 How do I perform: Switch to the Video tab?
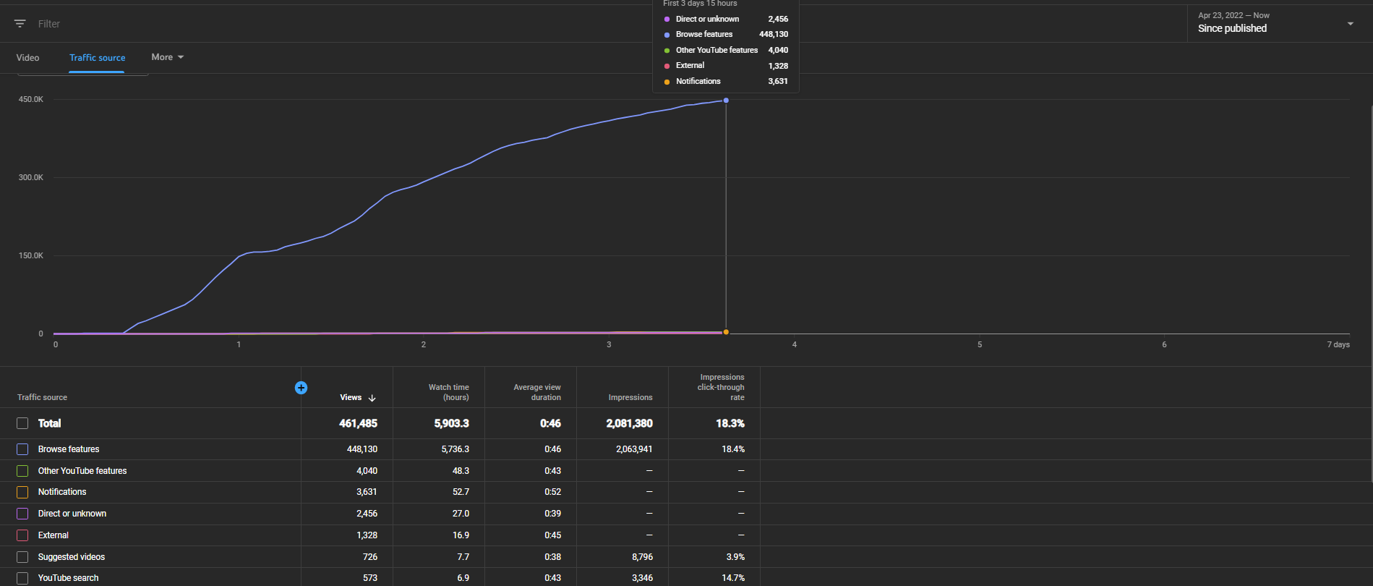pyautogui.click(x=27, y=58)
